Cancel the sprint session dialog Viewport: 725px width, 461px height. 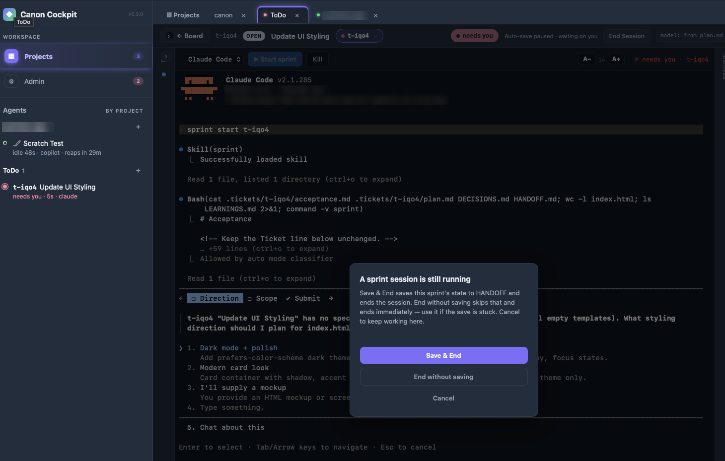[x=443, y=398]
